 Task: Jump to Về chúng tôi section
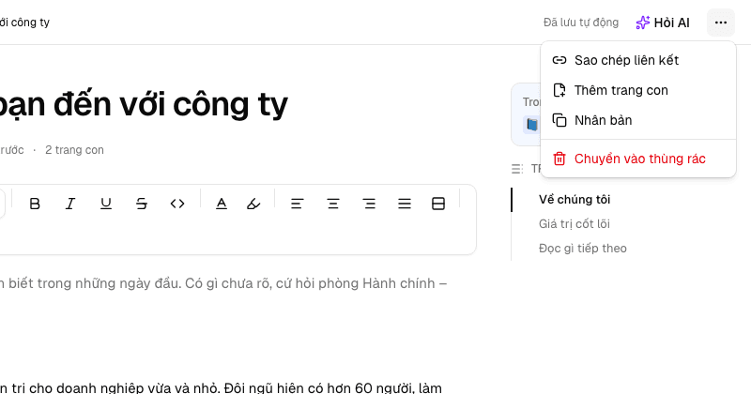[575, 200]
